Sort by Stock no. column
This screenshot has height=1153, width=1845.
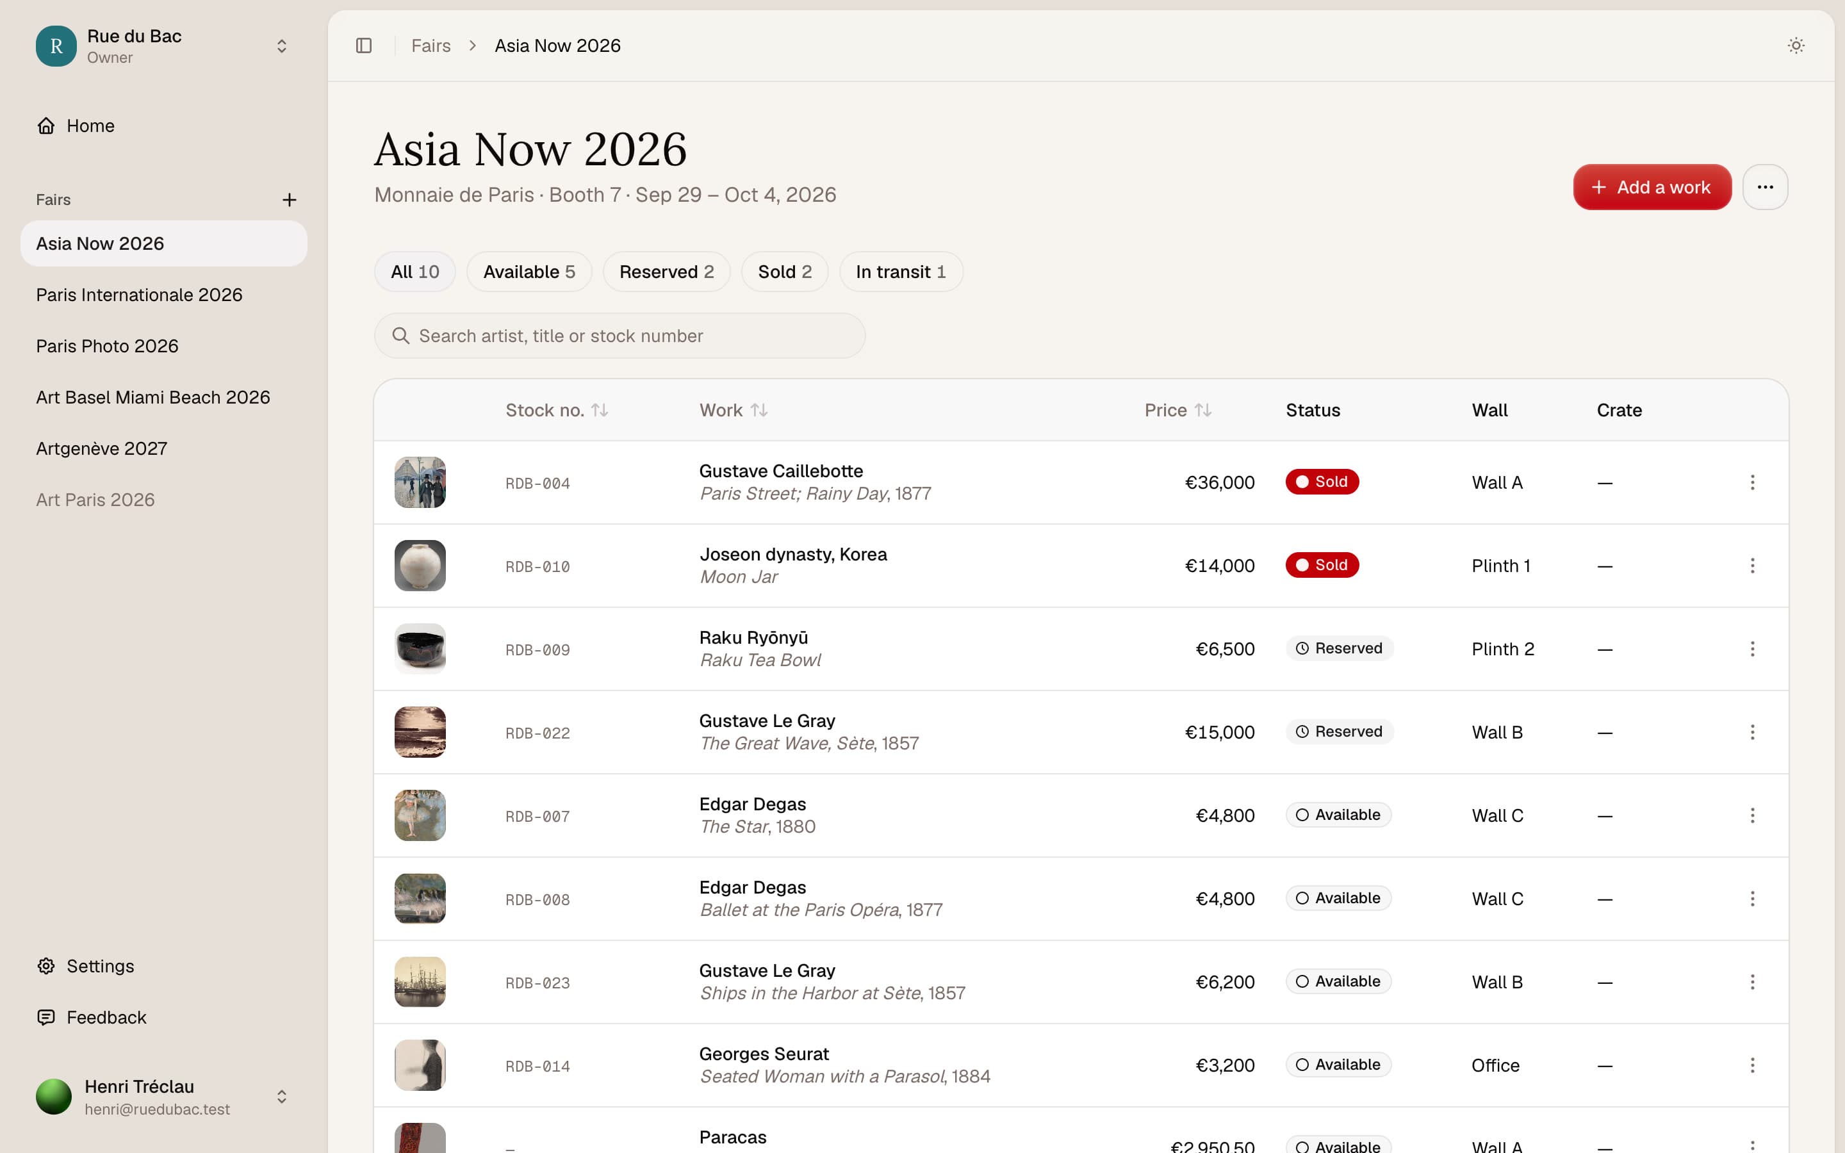tap(557, 410)
